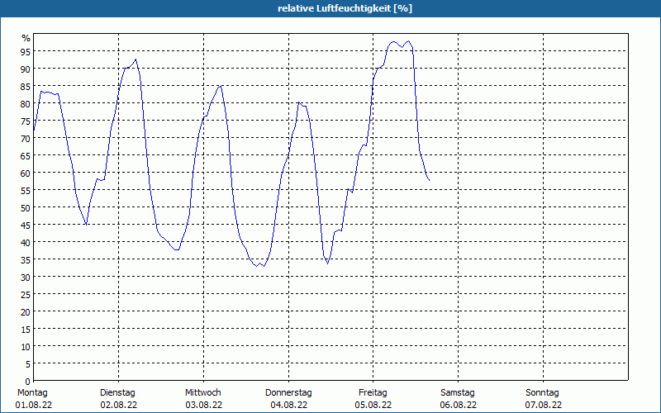Click the 05.08.22 date label
This screenshot has height=413, width=661.
click(373, 405)
